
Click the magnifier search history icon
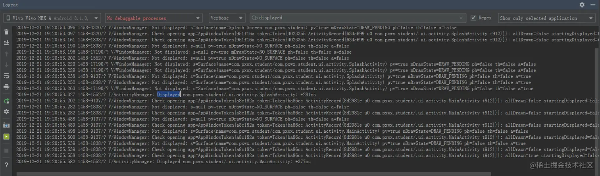coord(255,18)
